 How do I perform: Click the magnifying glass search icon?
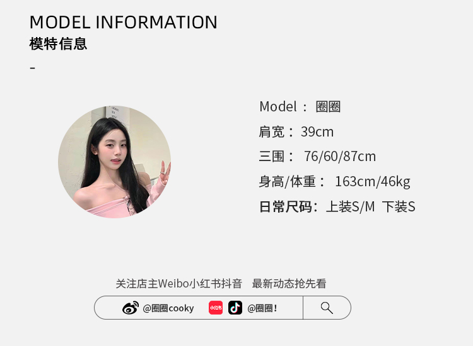[x=327, y=308]
